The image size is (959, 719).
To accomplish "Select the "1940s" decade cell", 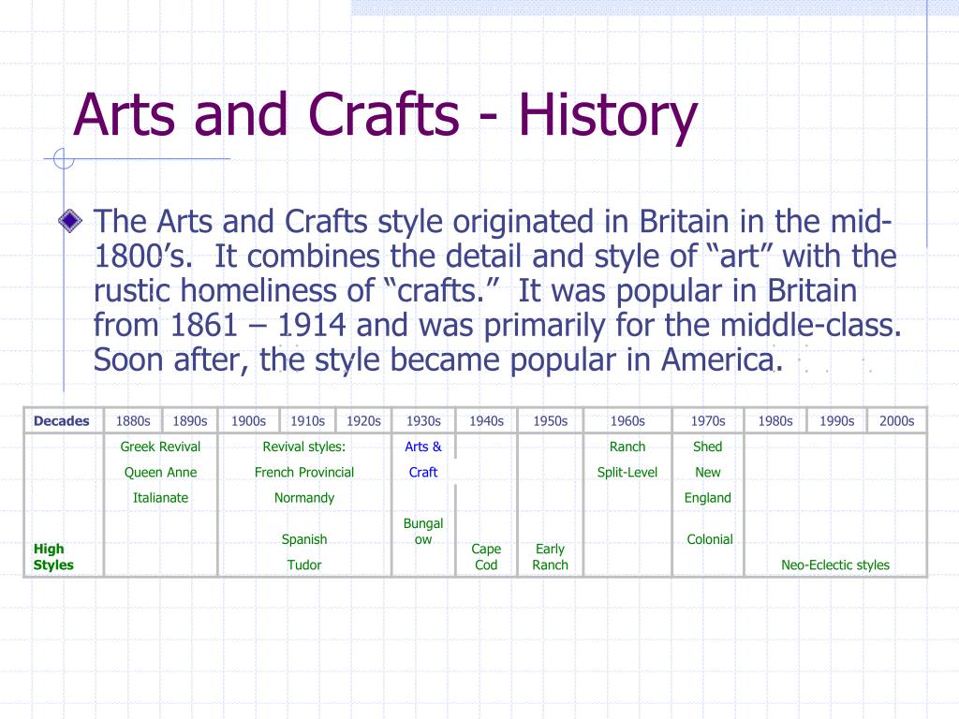I will 486,421.
